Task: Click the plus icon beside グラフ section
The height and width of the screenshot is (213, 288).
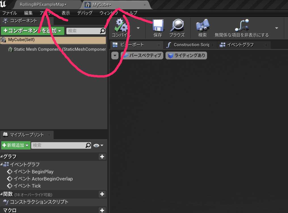Action: point(102,157)
